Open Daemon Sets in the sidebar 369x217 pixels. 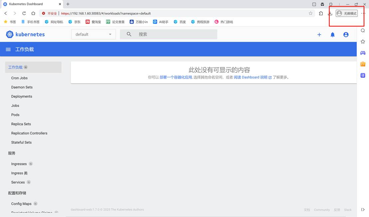coord(22,87)
